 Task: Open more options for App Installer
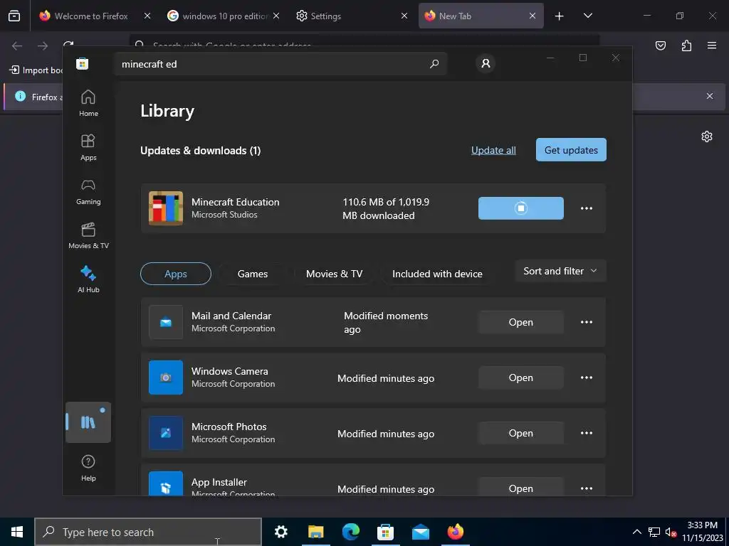pyautogui.click(x=587, y=488)
